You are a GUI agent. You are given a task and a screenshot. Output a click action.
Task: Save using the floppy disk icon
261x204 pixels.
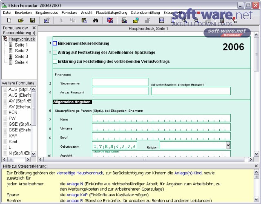[x=32, y=20]
